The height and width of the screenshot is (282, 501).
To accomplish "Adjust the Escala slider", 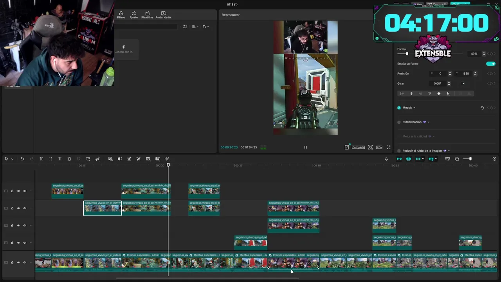I will [x=406, y=54].
